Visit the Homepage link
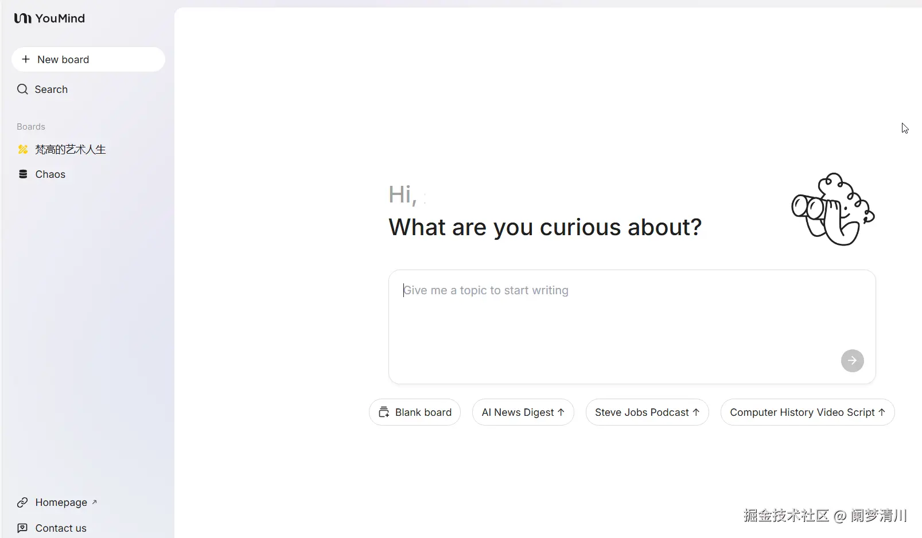Viewport: 922px width, 538px height. point(61,502)
